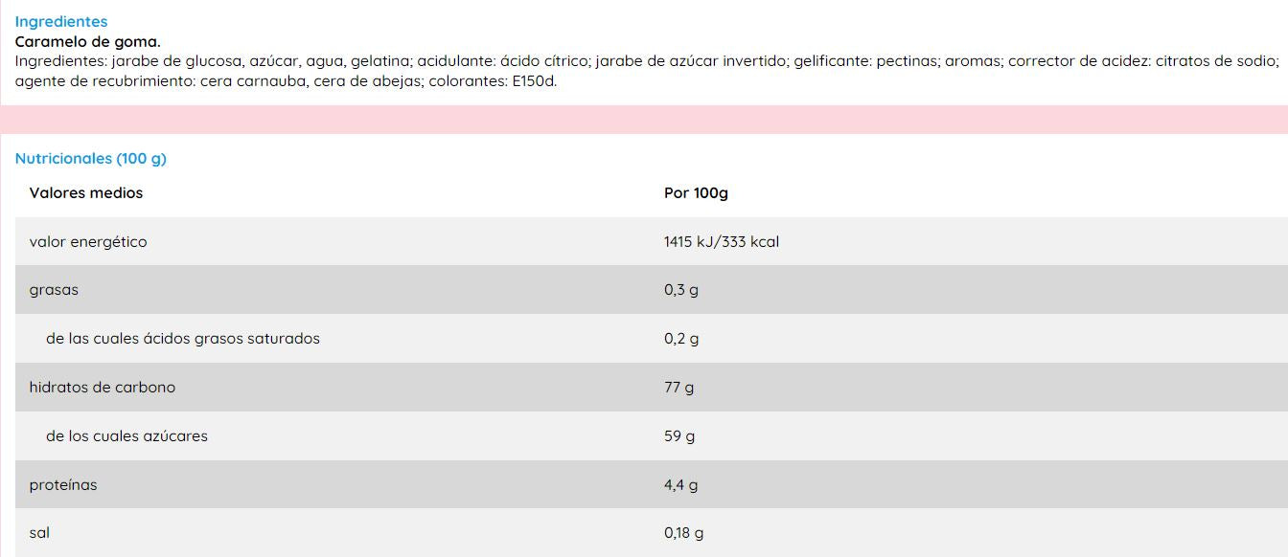Open the Nutricionales (100 g) heading
The image size is (1288, 557).
pos(91,159)
